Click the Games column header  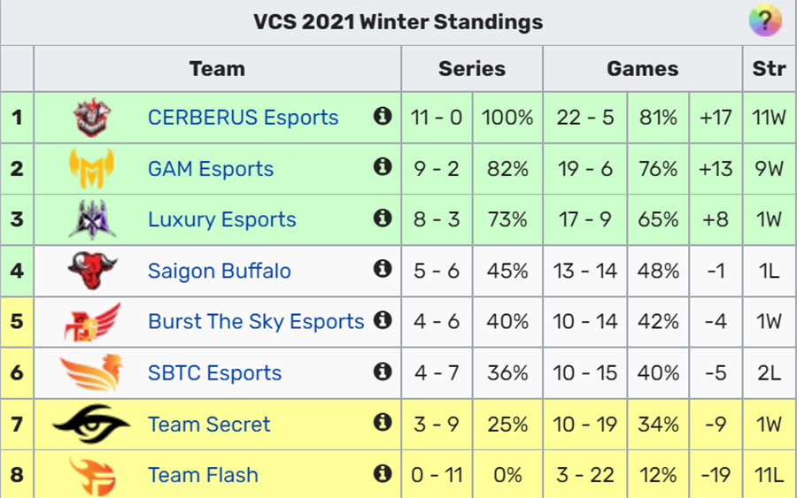click(643, 68)
